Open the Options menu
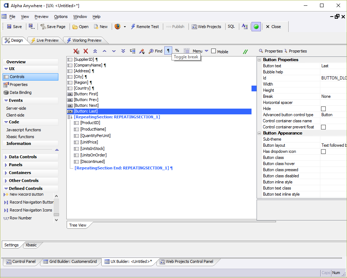Image resolution: width=347 pixels, height=278 pixels. click(x=61, y=17)
